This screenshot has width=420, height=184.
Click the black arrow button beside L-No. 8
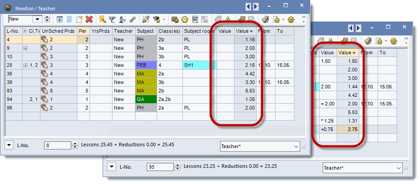(9, 145)
